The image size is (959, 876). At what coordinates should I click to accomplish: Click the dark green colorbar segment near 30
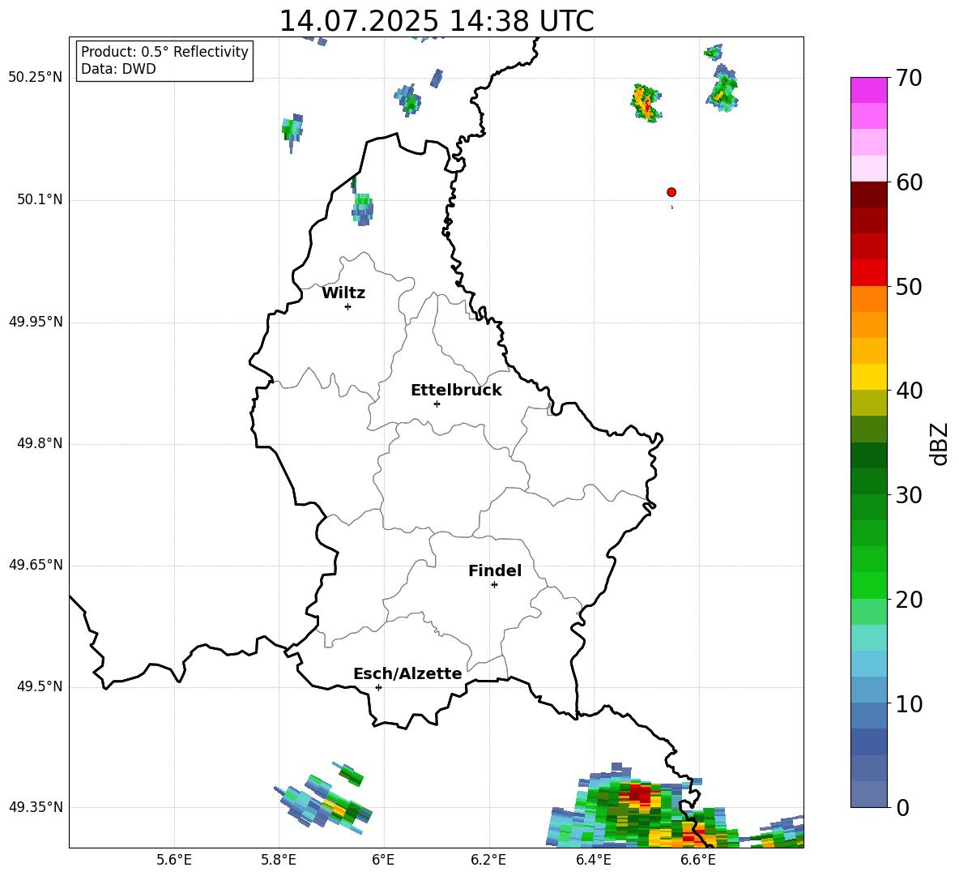(869, 481)
